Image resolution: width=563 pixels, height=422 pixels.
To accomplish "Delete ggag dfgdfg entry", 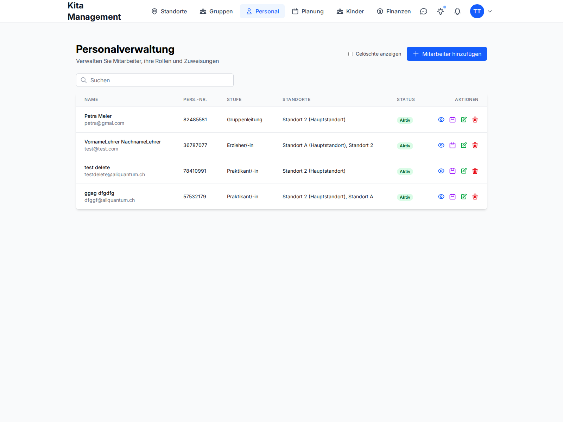I will tap(475, 197).
